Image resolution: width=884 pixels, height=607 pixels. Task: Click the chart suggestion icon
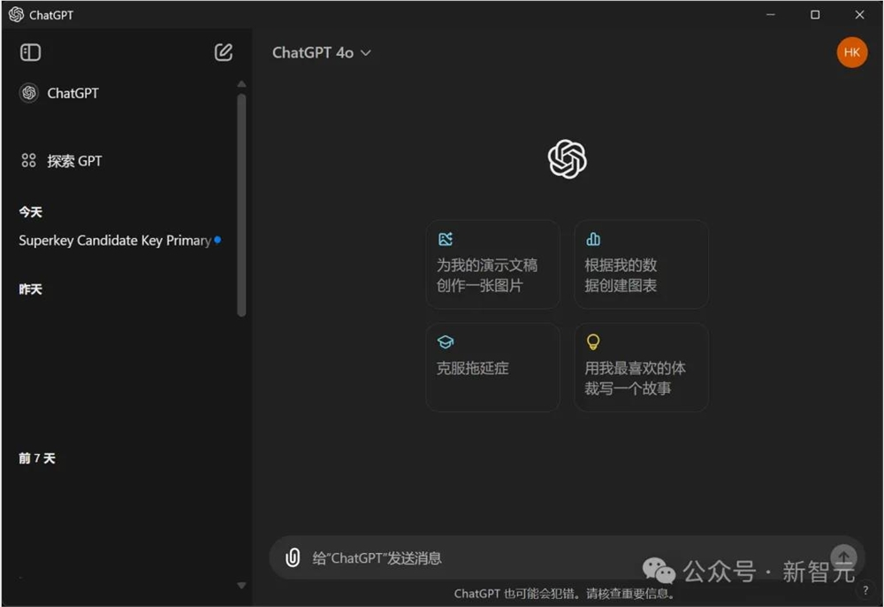[592, 239]
